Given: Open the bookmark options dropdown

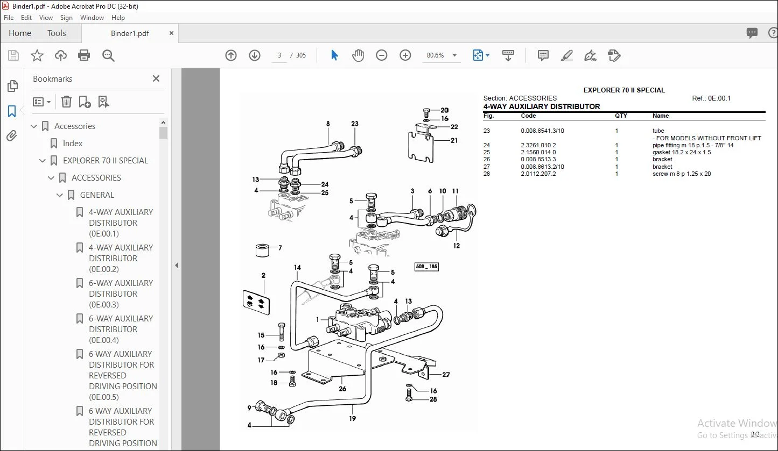Looking at the screenshot, I should point(41,102).
